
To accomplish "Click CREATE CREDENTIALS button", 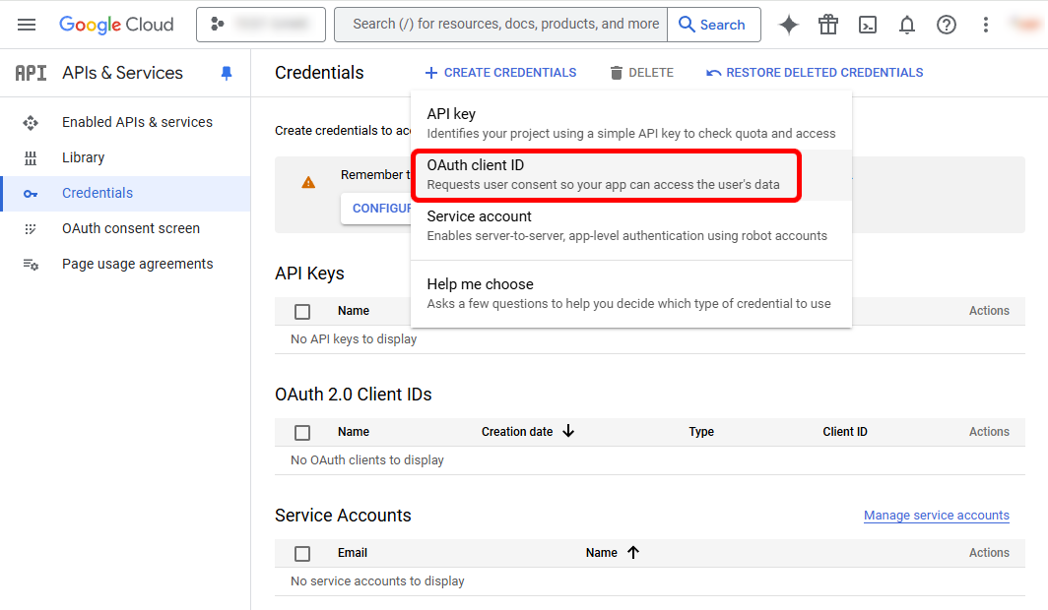I will [500, 73].
